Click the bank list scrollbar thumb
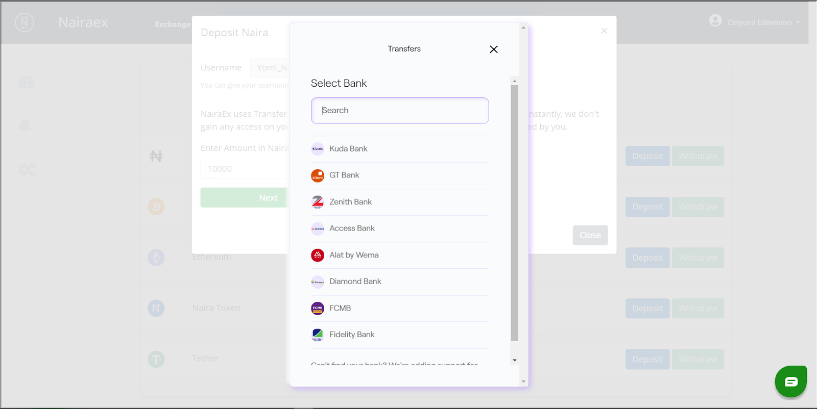This screenshot has width=817, height=409. pos(515,213)
